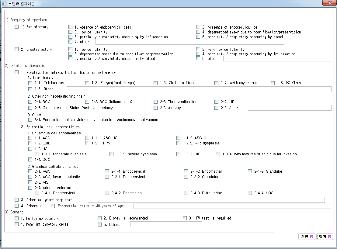Screen dimensions: 337x249
Task: Check the Satisfactory specimen checkbox
Action: [17, 27]
